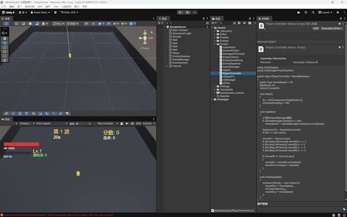The width and height of the screenshot is (347, 217).
Task: Click the Project create plus button
Action: pyautogui.click(x=214, y=23)
